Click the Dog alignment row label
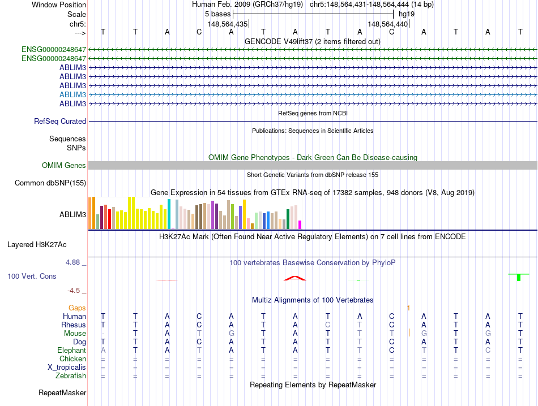 point(79,342)
